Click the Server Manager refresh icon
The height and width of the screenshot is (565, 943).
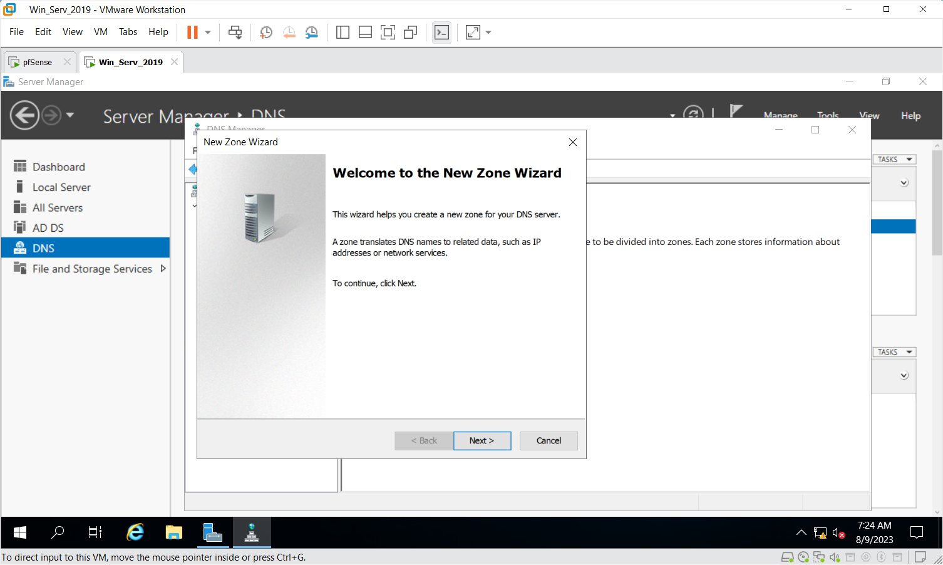tap(693, 113)
